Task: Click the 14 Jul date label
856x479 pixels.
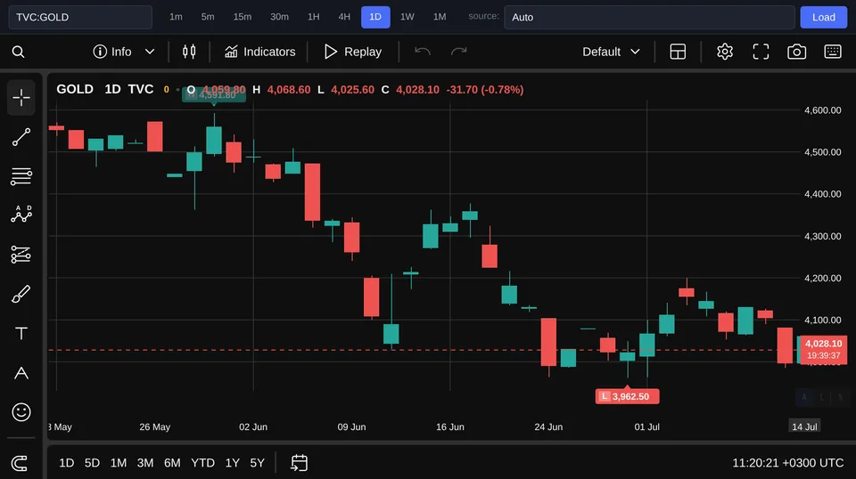Action: coord(804,426)
